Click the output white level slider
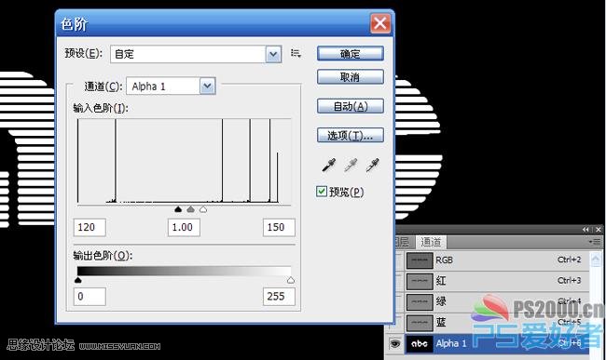This screenshot has width=606, height=360. pyautogui.click(x=291, y=280)
